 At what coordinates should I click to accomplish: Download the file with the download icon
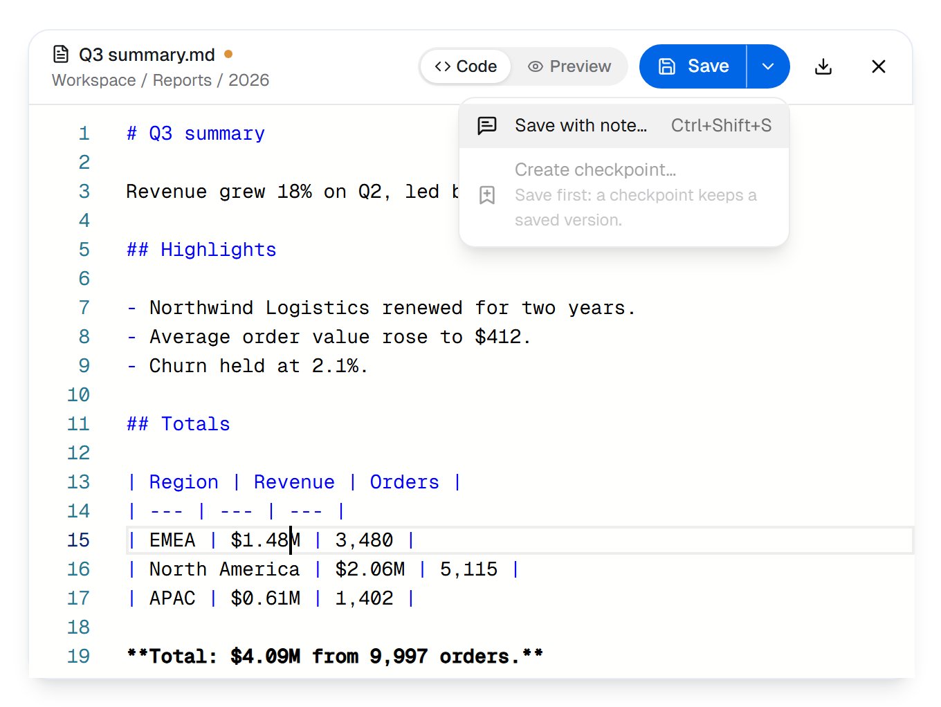point(823,66)
